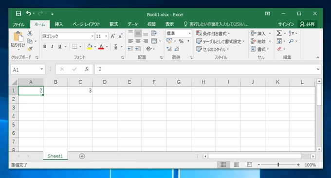This screenshot has height=178, width=331.
Task: Toggle middle vertical alignment
Action: 138,34
